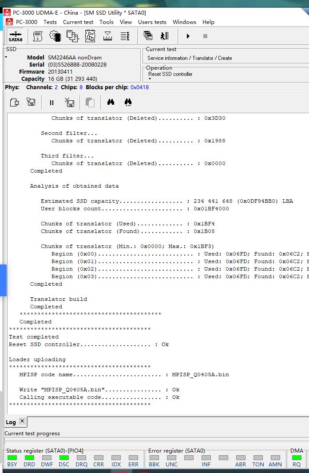The image size is (309, 473).
Task: Click the Chips value 8
Action: pos(81,87)
